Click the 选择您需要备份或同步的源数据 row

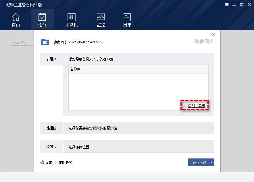[138, 128]
